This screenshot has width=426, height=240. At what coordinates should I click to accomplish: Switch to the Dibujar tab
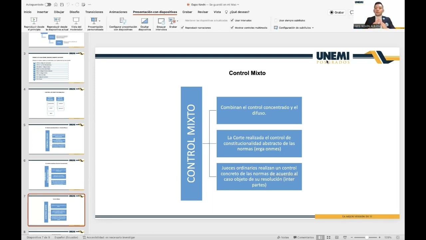[59, 12]
